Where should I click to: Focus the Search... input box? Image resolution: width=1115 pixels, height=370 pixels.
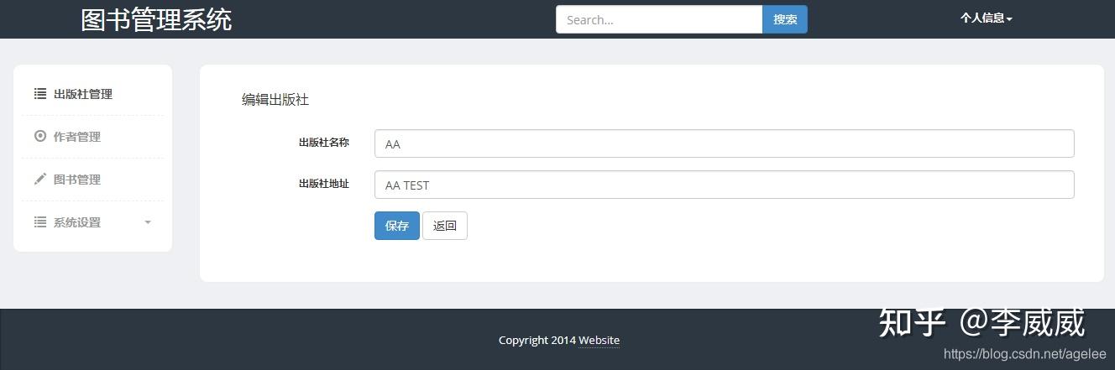[x=659, y=19]
